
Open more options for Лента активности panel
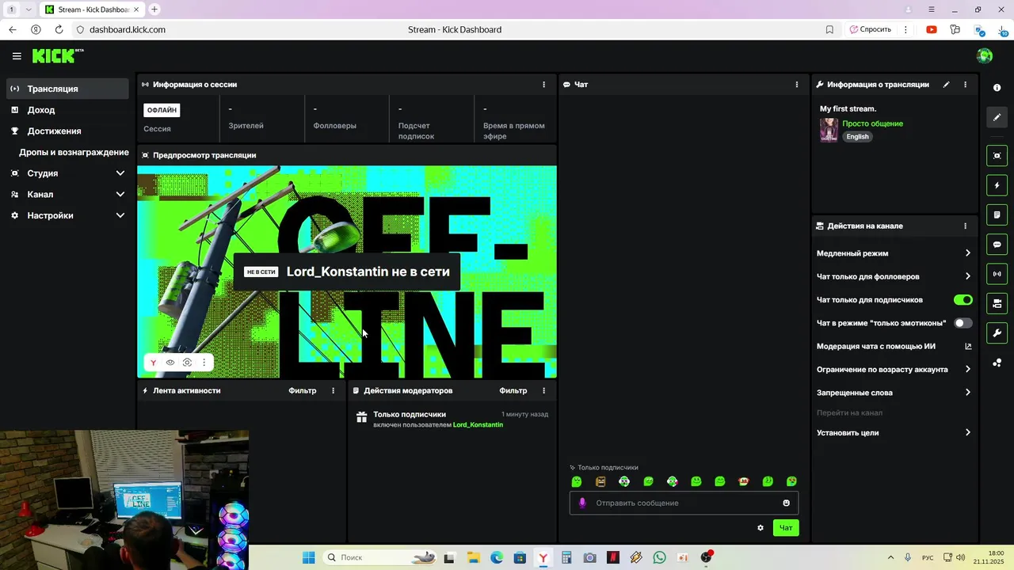point(333,391)
